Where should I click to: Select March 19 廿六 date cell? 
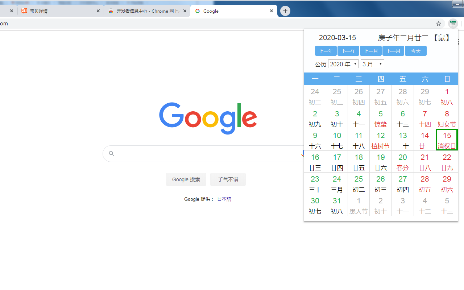[x=381, y=162]
